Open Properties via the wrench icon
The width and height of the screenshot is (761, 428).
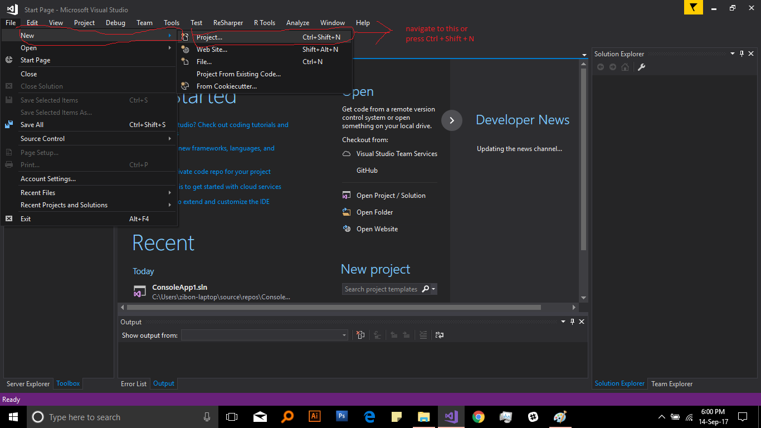click(641, 67)
